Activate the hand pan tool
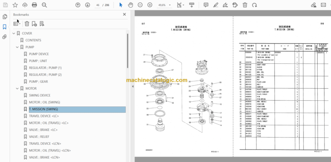Viewport: 331px width, 162px height. [131, 5]
